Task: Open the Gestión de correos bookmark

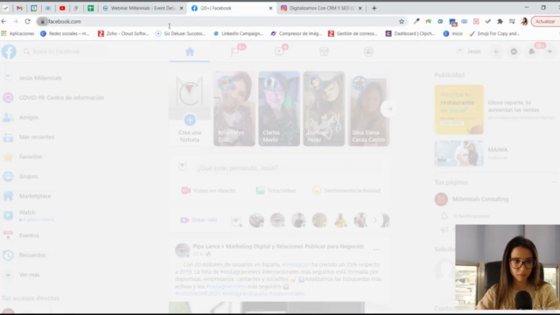Action: coord(353,33)
